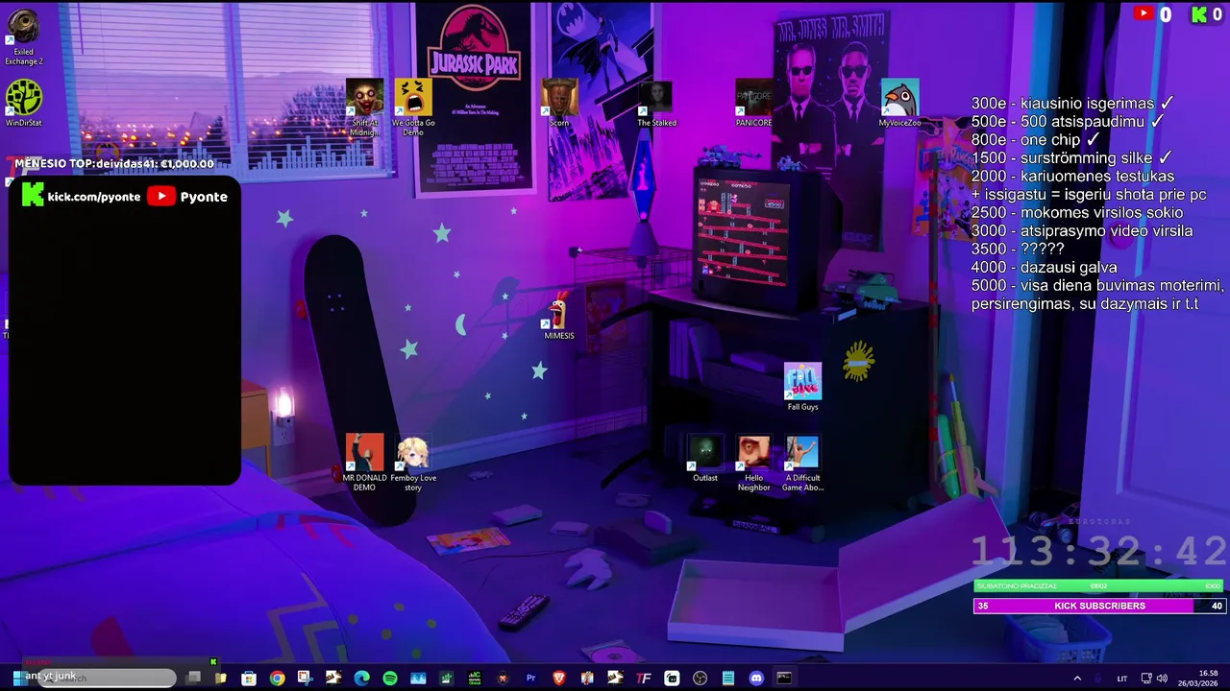Viewport: 1230px width, 691px height.
Task: Select the MR DONALD DEMO shortcut
Action: click(364, 463)
